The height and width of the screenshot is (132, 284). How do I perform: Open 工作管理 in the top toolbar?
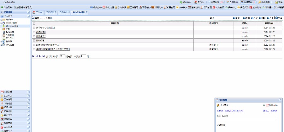coord(133,8)
